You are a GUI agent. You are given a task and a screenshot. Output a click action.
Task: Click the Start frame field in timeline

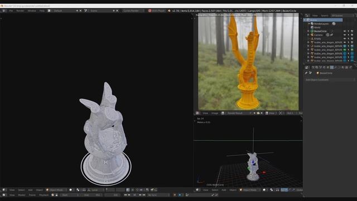coord(71,195)
